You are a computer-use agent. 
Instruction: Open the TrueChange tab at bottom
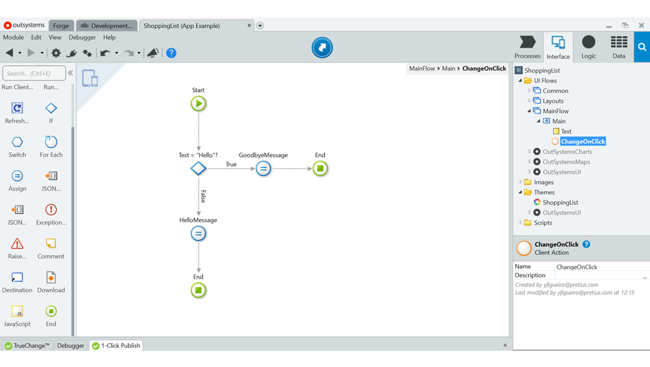tap(27, 346)
